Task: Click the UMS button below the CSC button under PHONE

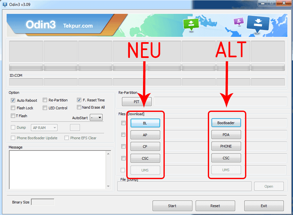Action: coord(226,170)
